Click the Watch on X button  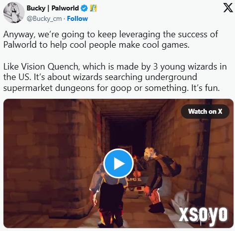(205, 111)
